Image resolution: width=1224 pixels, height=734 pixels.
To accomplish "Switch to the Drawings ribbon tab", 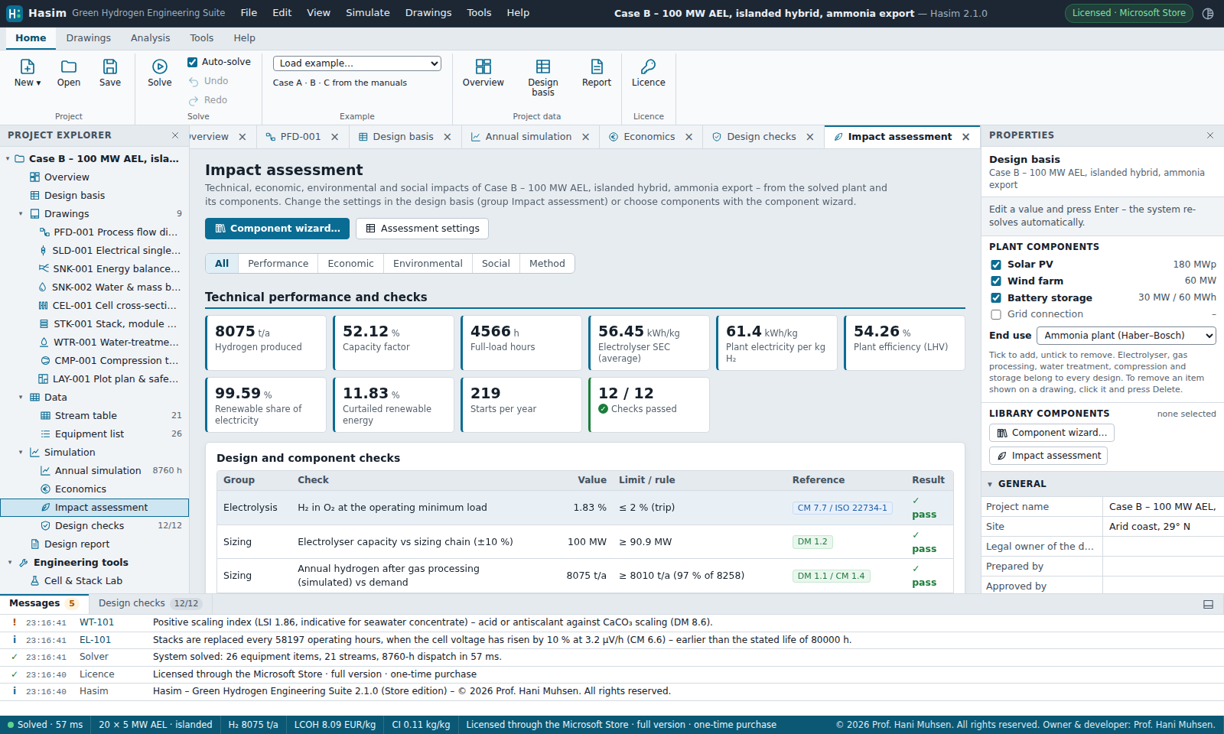I will pos(89,38).
